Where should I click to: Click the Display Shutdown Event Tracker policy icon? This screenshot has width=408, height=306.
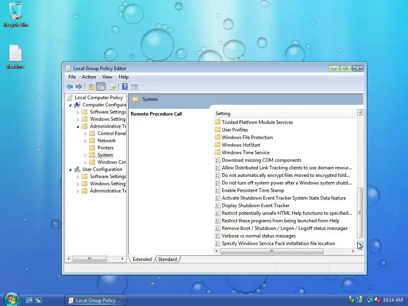pos(218,205)
